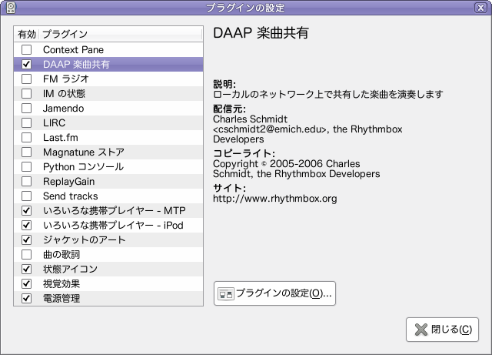Select the Send tracks plugin row
The height and width of the screenshot is (355, 492).
[108, 196]
